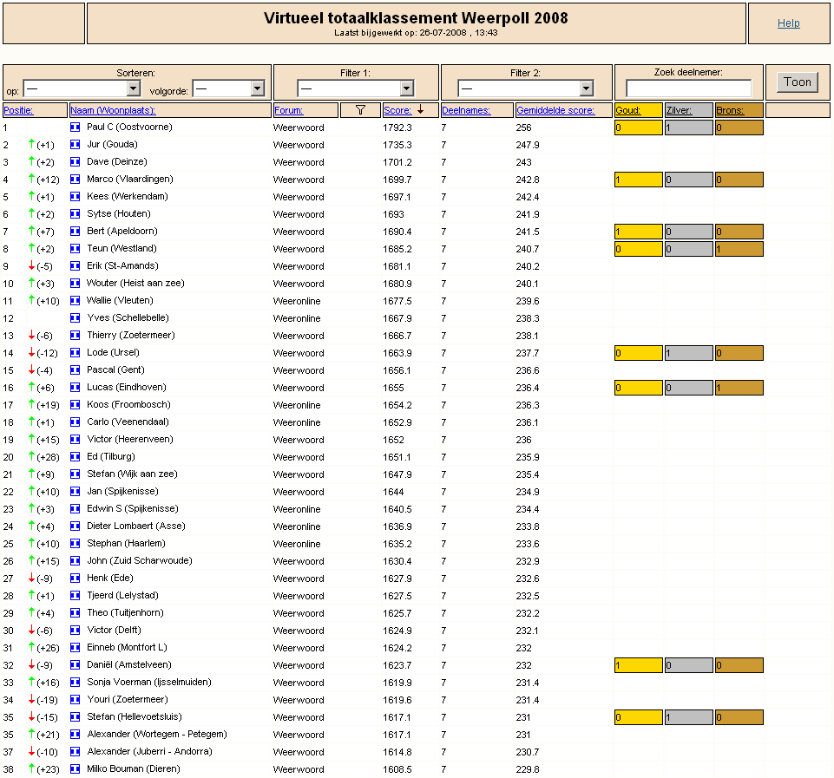Click the 'Forum' column header link

pos(289,110)
